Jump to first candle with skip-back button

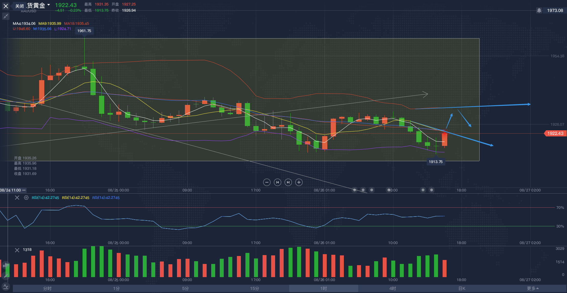pyautogui.click(x=278, y=182)
